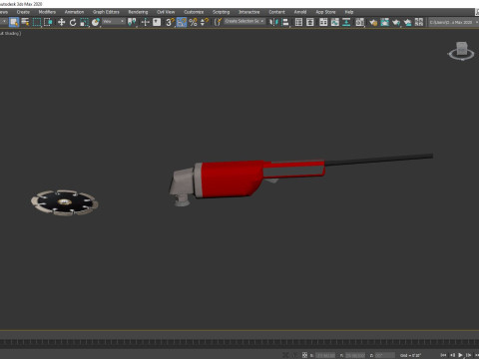Click Go to Start playback button
Screen dimensions: 479x359
[x=443, y=355]
